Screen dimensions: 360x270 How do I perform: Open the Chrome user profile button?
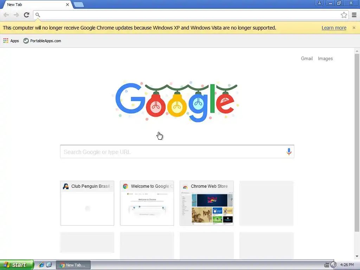[319, 3]
